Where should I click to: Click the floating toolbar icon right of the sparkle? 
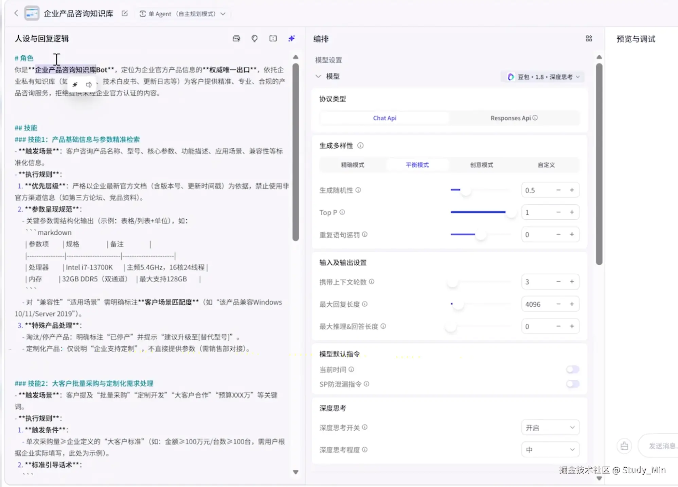(x=89, y=84)
